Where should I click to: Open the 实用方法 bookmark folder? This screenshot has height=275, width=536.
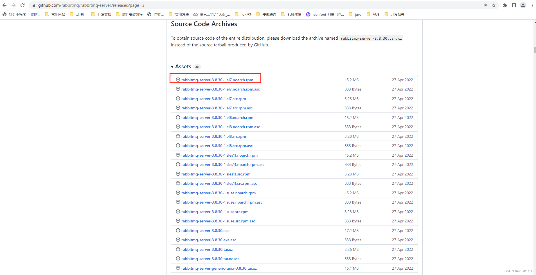(179, 14)
